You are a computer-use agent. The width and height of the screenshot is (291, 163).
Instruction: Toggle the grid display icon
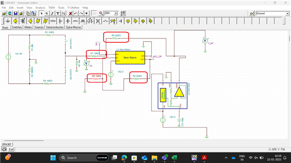tap(94, 13)
